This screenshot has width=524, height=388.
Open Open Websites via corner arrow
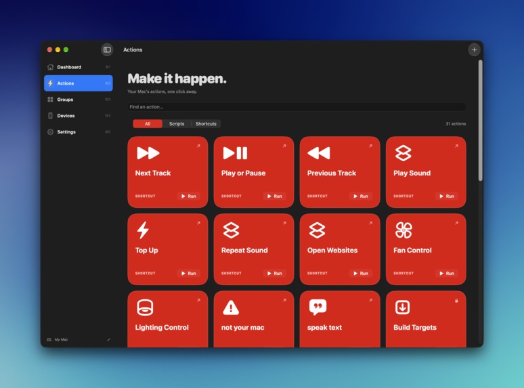[370, 223]
